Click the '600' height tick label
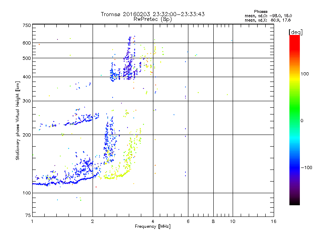The image size is (322, 241). [27, 43]
